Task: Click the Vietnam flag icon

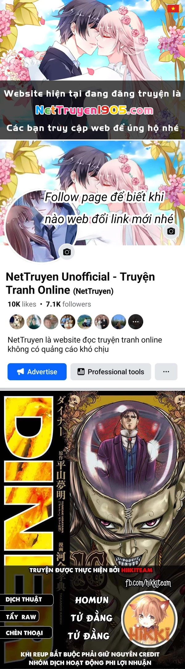Action: click(x=173, y=8)
